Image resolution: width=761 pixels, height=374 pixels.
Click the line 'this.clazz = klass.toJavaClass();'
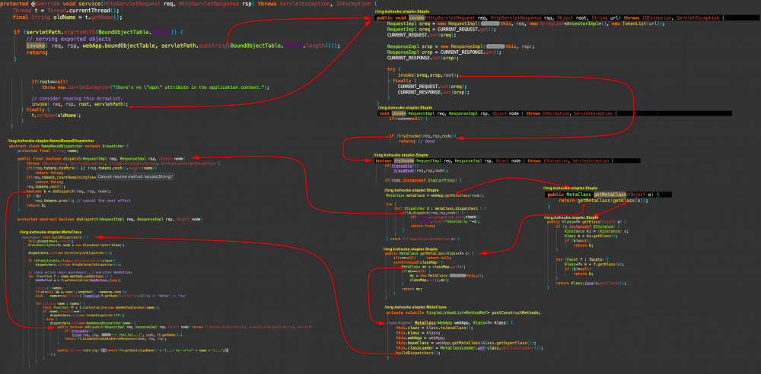tap(433, 328)
